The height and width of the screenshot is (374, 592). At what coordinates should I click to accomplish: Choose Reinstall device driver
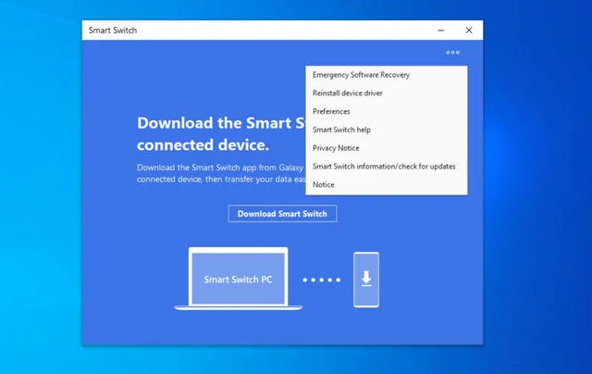point(387,93)
